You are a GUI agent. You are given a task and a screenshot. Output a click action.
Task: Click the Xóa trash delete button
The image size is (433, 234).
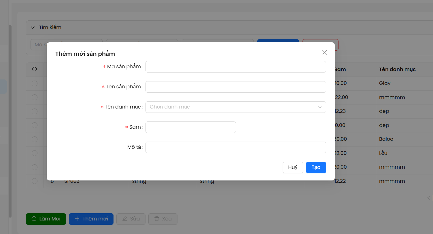tap(163, 219)
